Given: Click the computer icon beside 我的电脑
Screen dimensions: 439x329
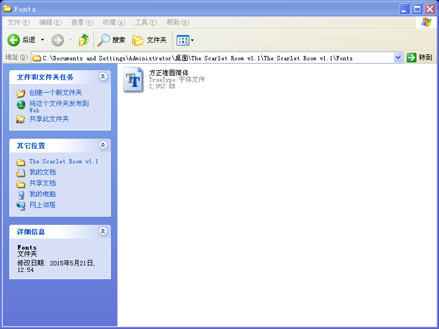Looking at the screenshot, I should (21, 195).
